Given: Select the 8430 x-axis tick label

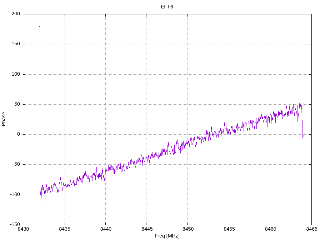Looking at the screenshot, I should pyautogui.click(x=23, y=230).
